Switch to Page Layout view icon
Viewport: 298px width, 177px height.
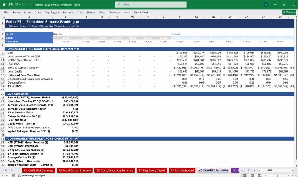[252, 176]
